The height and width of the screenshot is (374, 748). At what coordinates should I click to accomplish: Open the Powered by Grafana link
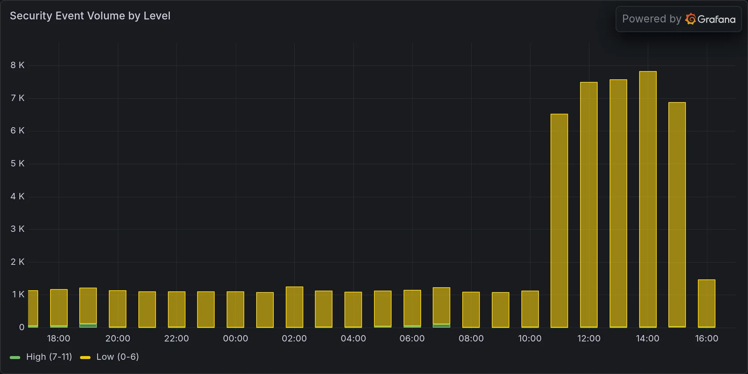[678, 19]
